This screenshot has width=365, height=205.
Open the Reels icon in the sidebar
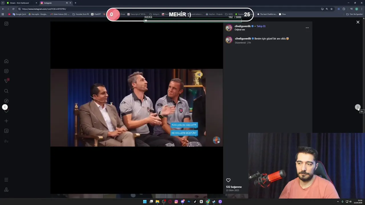(6, 71)
